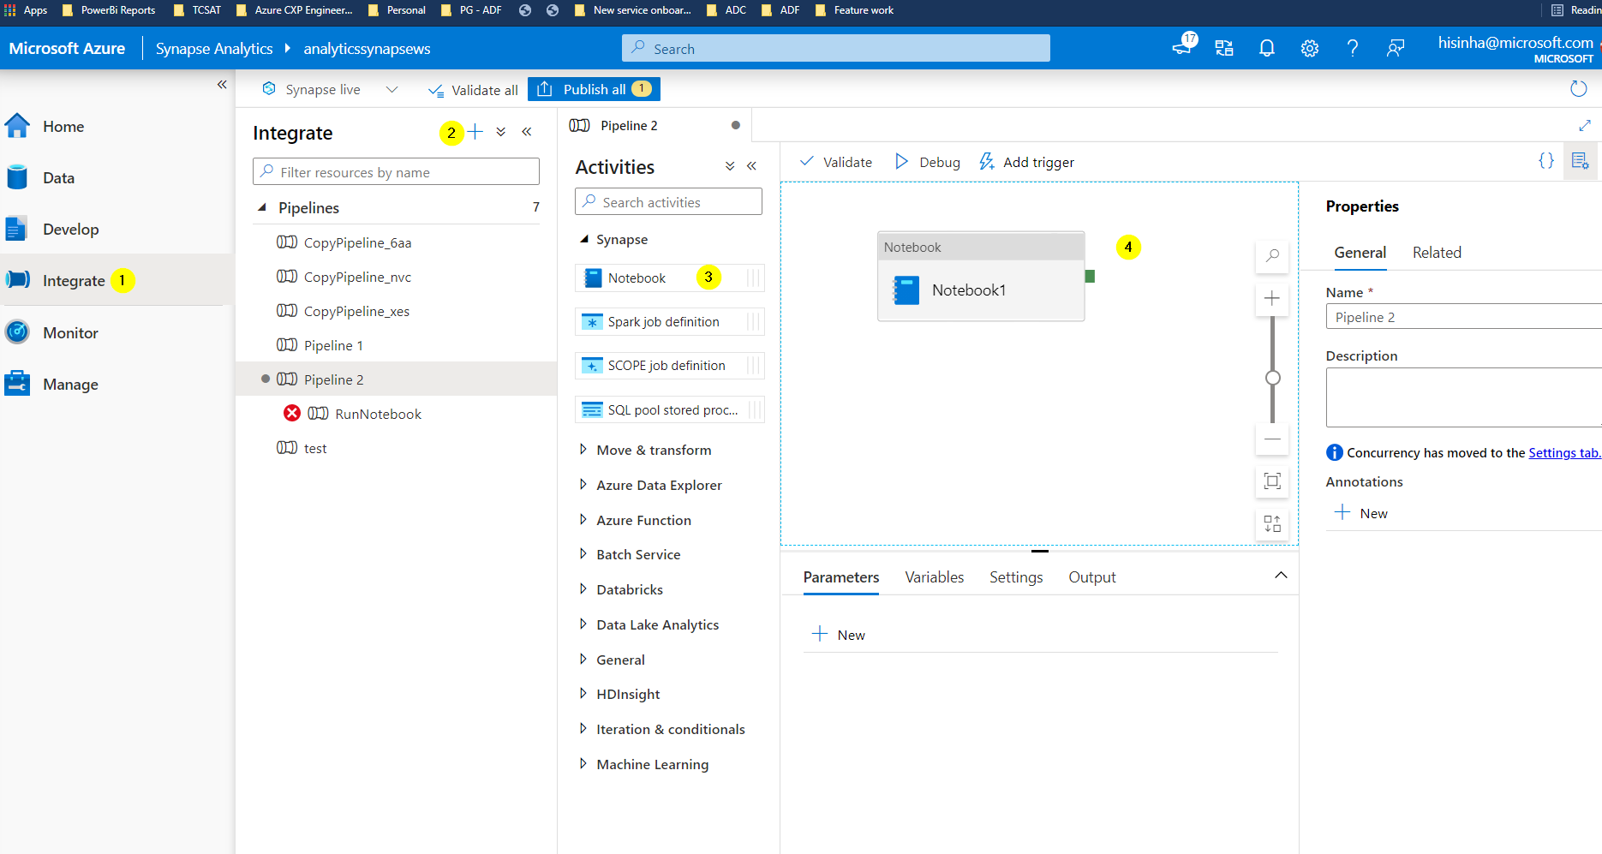Select the Parameters tab

click(x=841, y=577)
